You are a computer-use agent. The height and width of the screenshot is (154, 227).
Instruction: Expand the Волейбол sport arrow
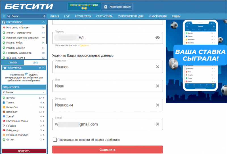[44, 112]
